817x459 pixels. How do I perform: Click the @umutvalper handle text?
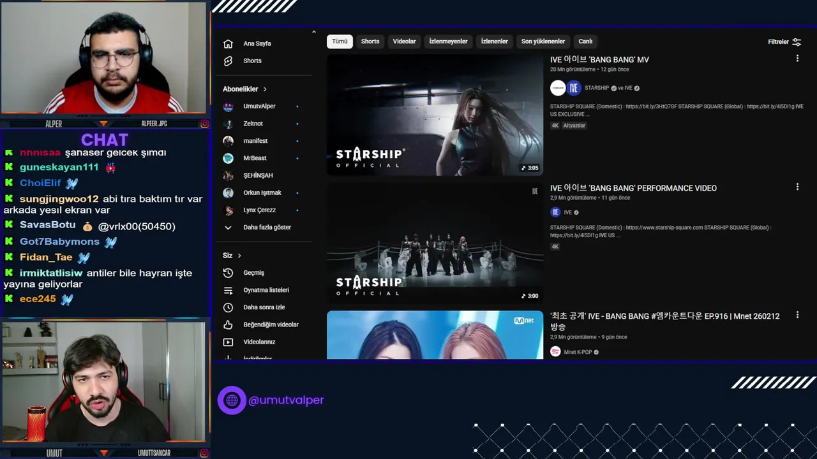coord(286,400)
